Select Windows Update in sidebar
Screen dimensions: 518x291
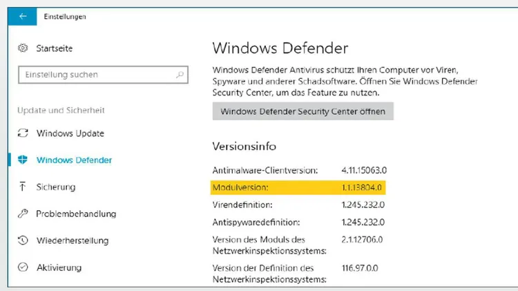[x=70, y=133]
